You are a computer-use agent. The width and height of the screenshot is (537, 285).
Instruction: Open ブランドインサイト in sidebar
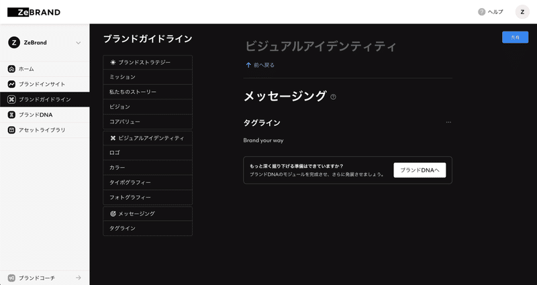(44, 84)
